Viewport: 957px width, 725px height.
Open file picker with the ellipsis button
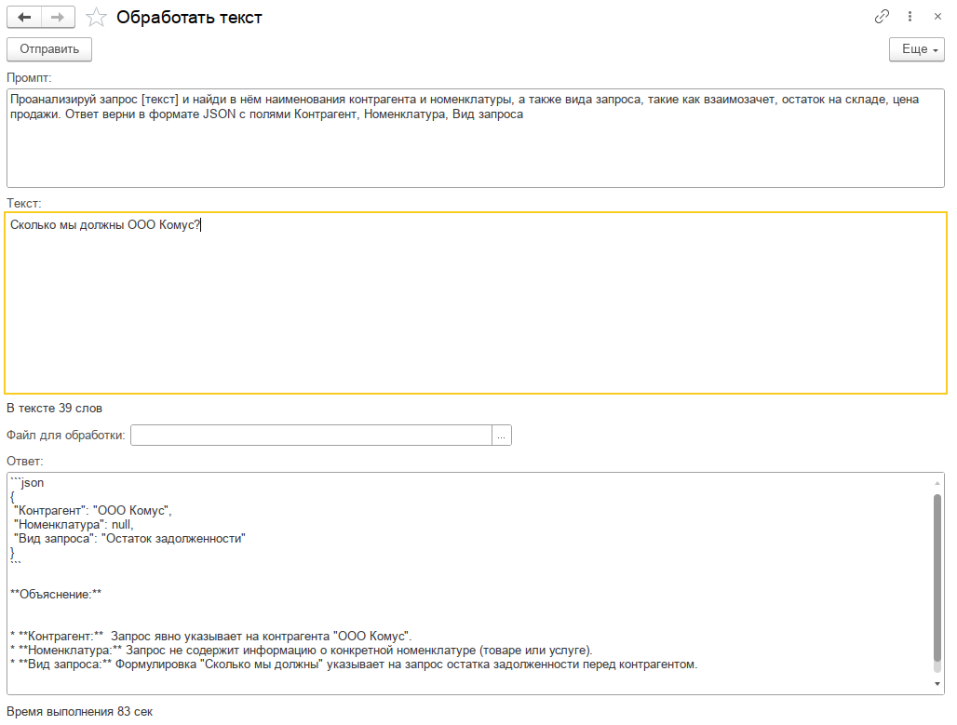(501, 436)
